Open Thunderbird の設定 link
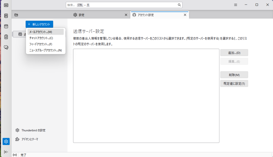The image size is (273, 157). 33,130
